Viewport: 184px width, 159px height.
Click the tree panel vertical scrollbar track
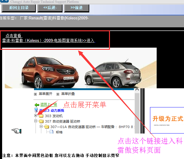click(137, 113)
